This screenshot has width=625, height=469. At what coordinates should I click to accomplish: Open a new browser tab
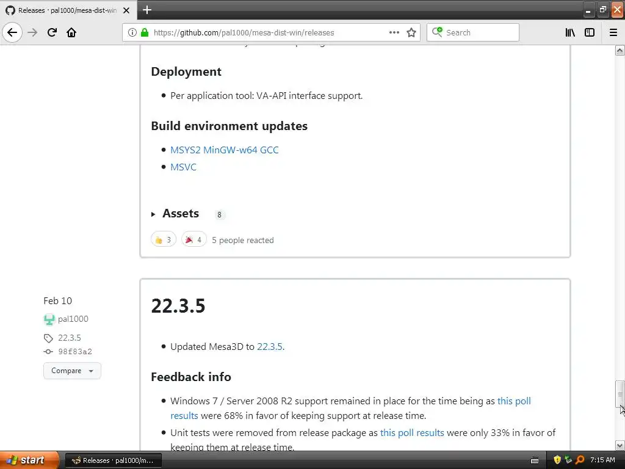click(x=147, y=10)
